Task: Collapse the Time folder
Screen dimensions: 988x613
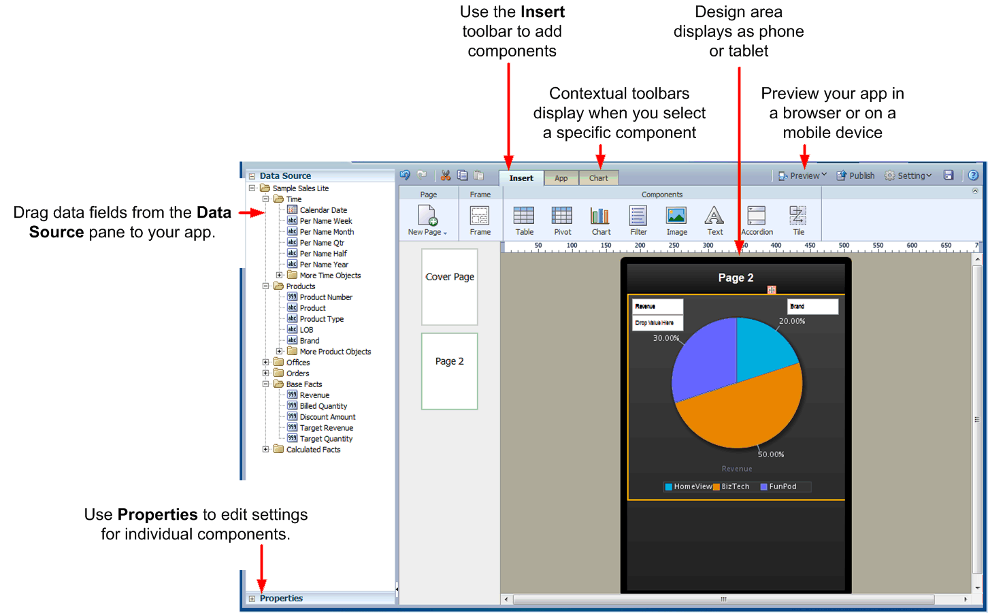Action: point(265,199)
